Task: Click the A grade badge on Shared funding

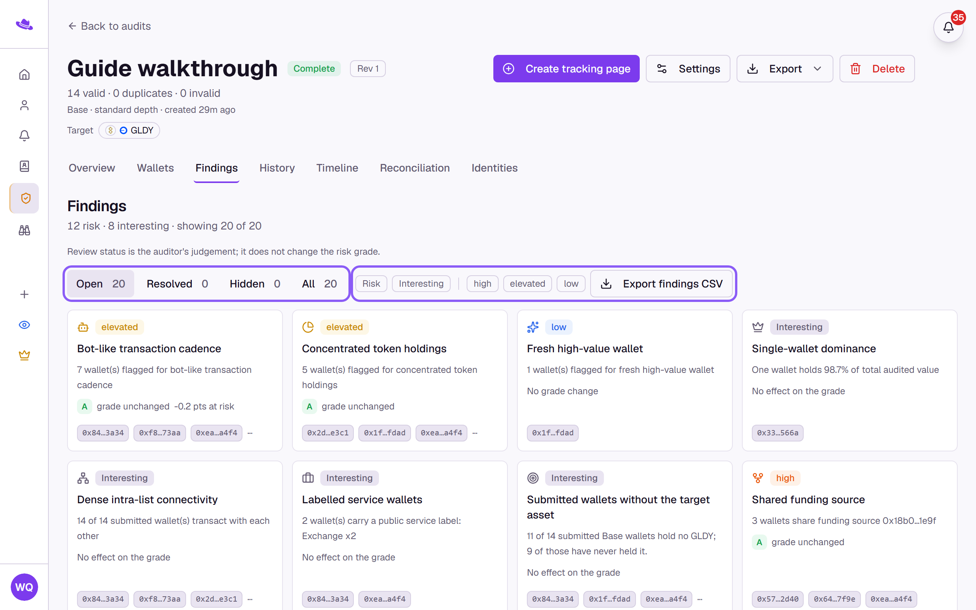Action: click(759, 542)
